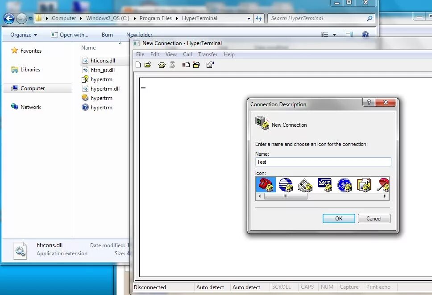This screenshot has height=295, width=432.
Task: Click the icon list right scroll arrow
Action: (385, 196)
